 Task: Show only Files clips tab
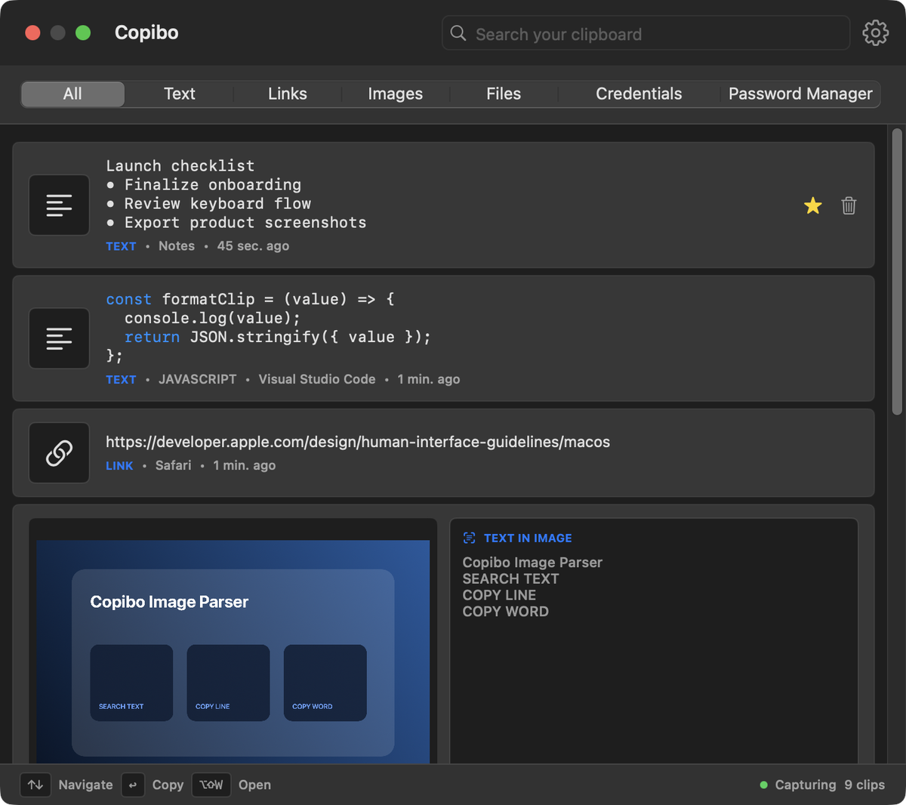504,94
